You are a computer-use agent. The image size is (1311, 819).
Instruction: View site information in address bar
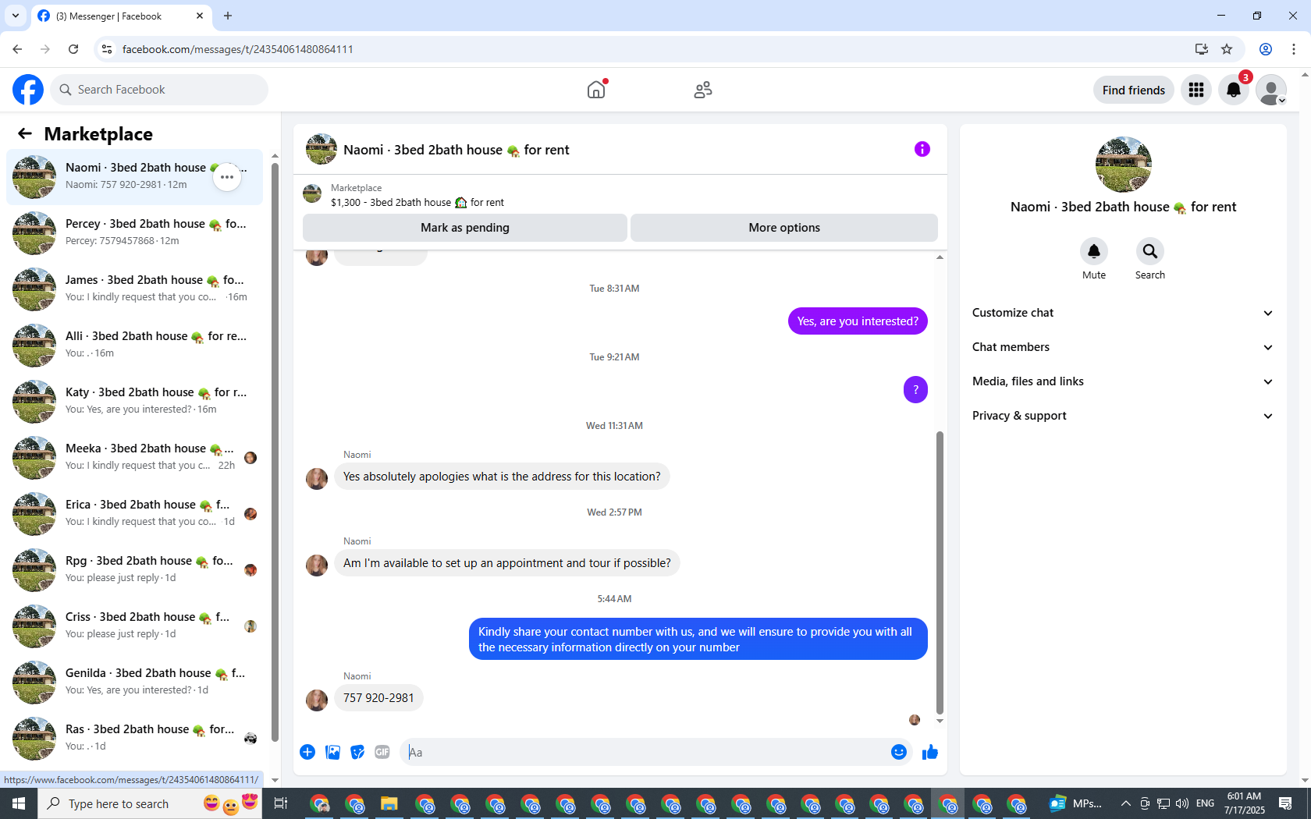107,49
